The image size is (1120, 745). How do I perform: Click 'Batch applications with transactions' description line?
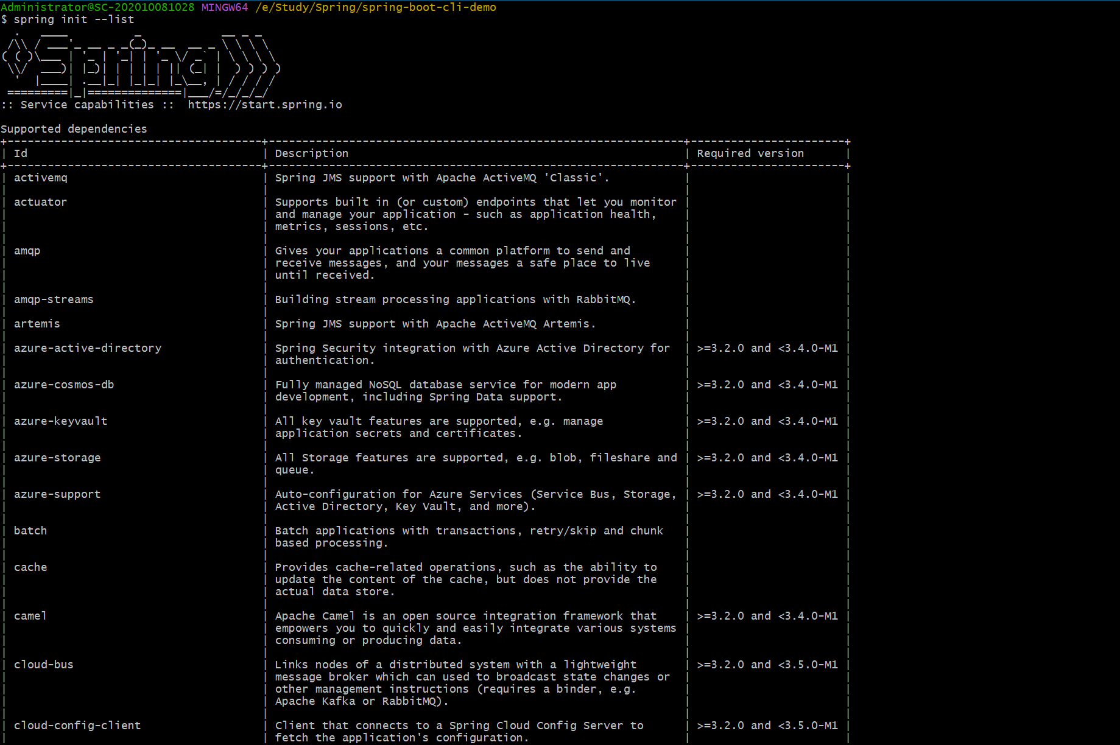point(469,531)
